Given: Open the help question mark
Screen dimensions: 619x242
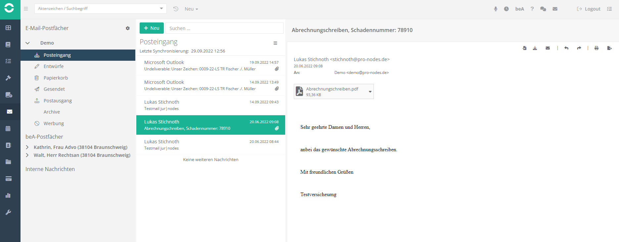Looking at the screenshot, I should click(x=532, y=9).
